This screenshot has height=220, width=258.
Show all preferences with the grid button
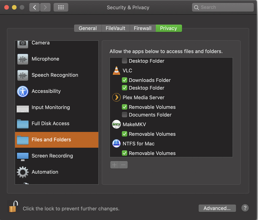[61, 7]
